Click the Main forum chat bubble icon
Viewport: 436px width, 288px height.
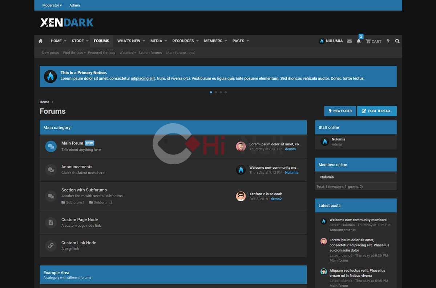point(51,147)
